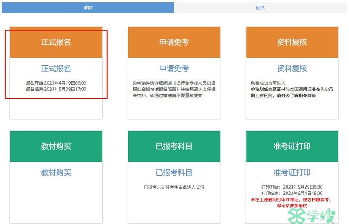This screenshot has width=349, height=224.
Task: Click the red 未在上述时间打印准考证 warning
Action: pyautogui.click(x=292, y=202)
